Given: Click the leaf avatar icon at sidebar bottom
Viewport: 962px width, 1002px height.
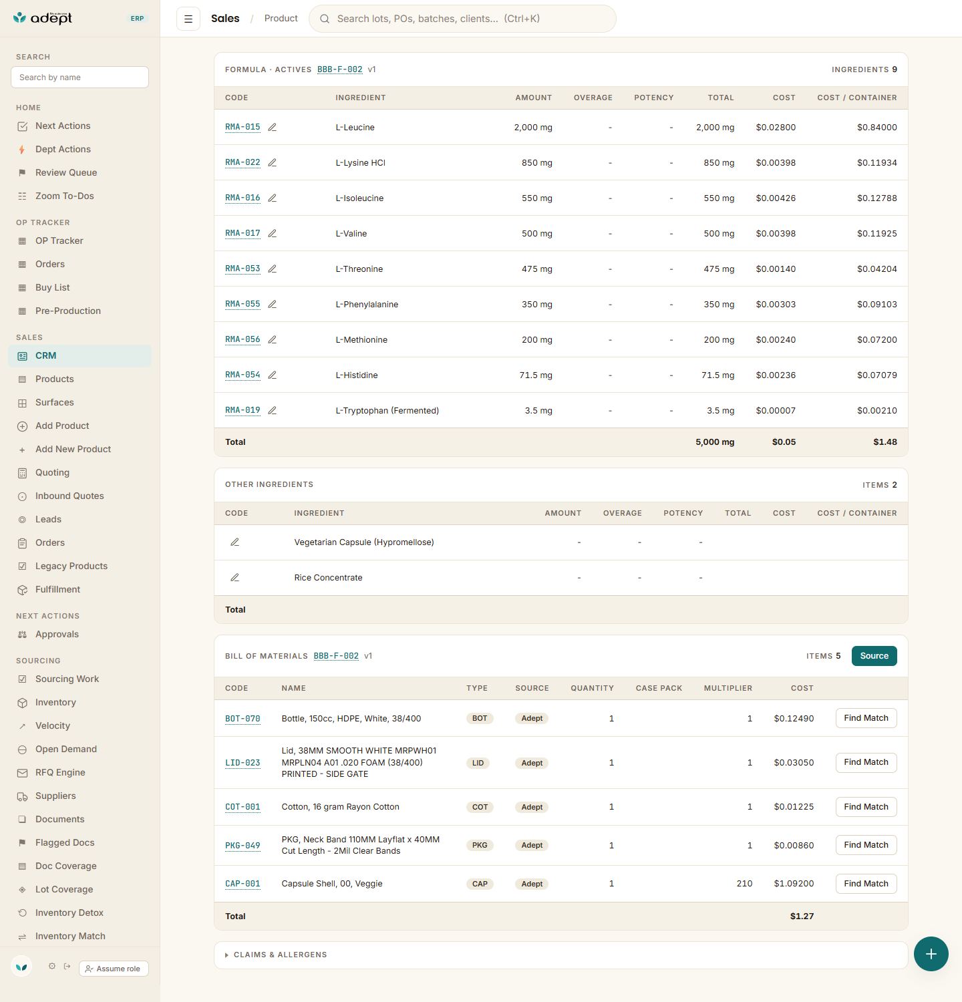Looking at the screenshot, I should [21, 966].
